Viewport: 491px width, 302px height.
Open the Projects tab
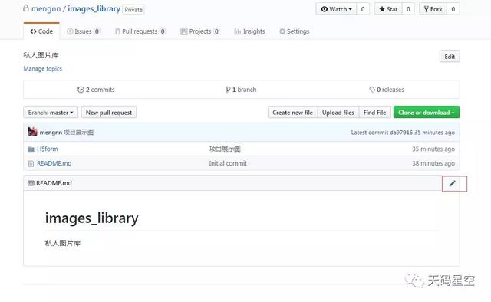(x=199, y=31)
